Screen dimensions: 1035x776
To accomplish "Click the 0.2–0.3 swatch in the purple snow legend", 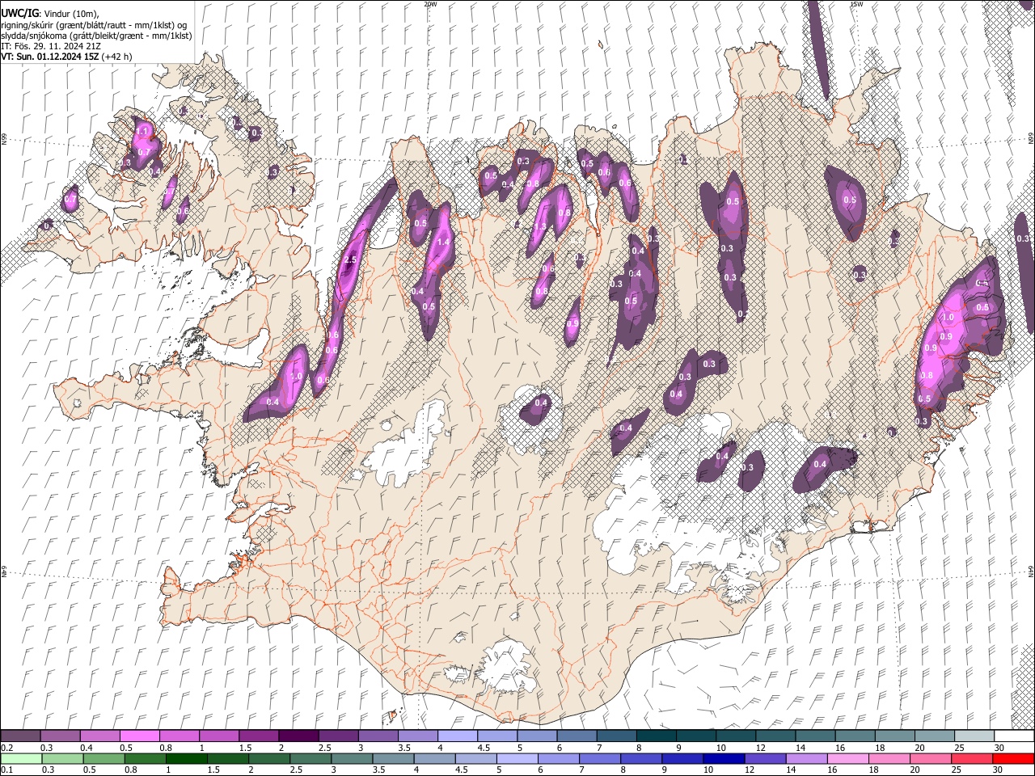I will pos(20,736).
